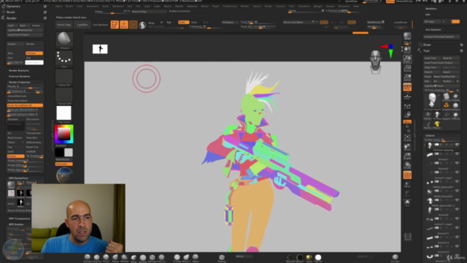Select the Cylinder3D tool icon
The height and width of the screenshot is (263, 467).
click(446, 96)
